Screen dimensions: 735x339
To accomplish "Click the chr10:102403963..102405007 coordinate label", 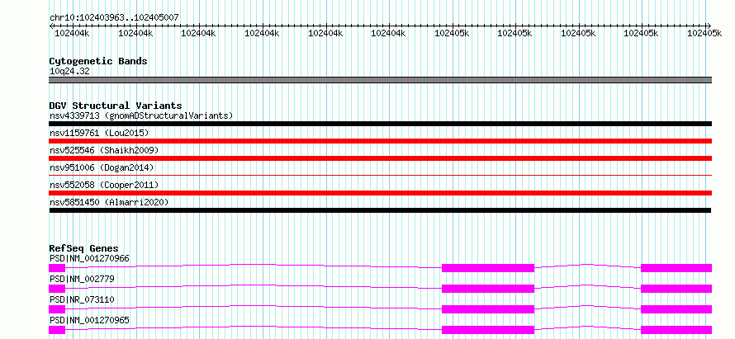I will 114,17.
